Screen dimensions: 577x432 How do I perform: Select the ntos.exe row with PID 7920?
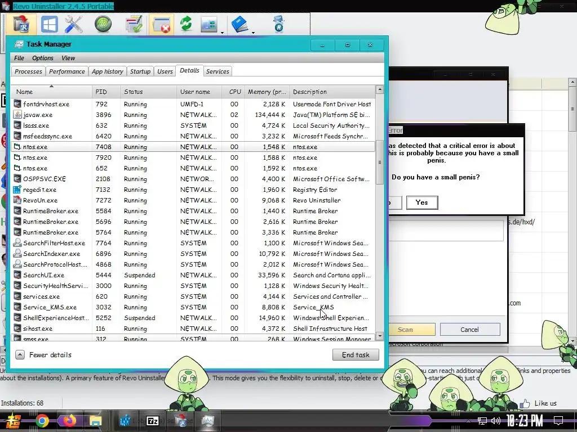click(193, 157)
